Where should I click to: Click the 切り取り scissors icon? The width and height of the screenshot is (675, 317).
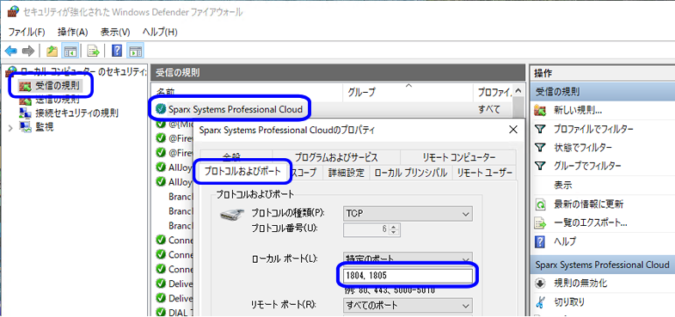[540, 302]
